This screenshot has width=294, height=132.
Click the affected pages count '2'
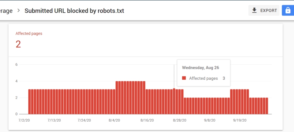(18, 44)
